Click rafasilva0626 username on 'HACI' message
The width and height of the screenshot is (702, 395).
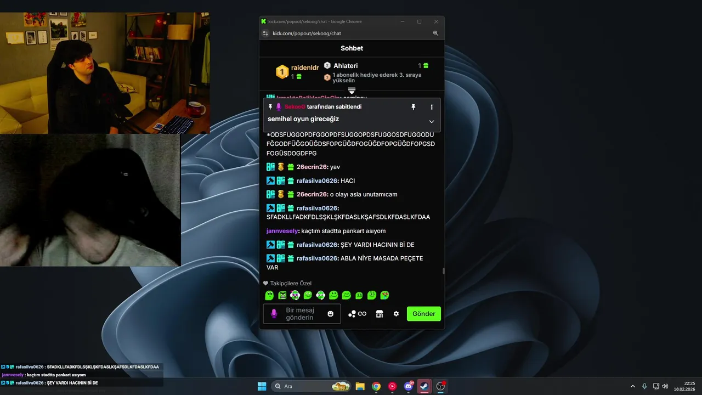[x=317, y=180]
